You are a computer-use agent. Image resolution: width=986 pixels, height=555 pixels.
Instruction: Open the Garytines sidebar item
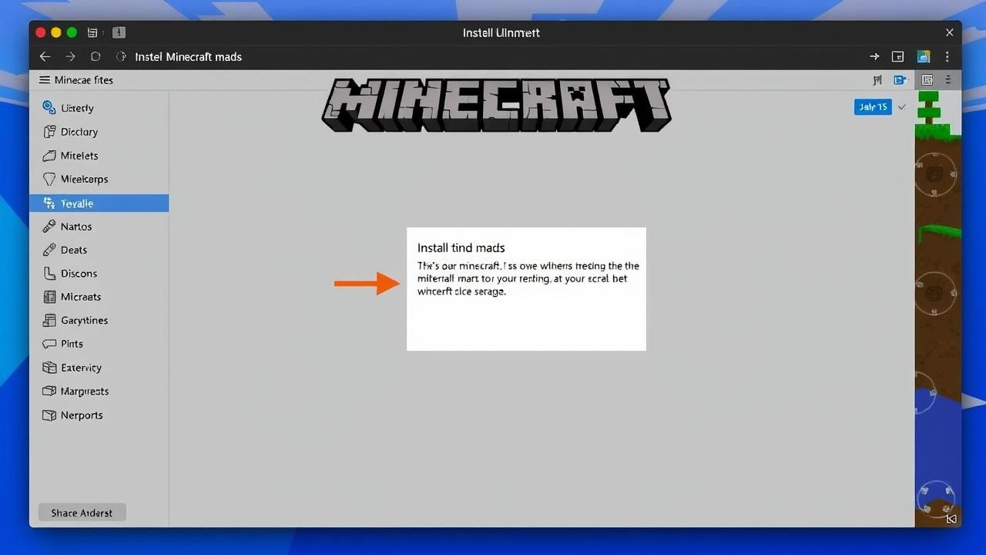click(x=84, y=321)
